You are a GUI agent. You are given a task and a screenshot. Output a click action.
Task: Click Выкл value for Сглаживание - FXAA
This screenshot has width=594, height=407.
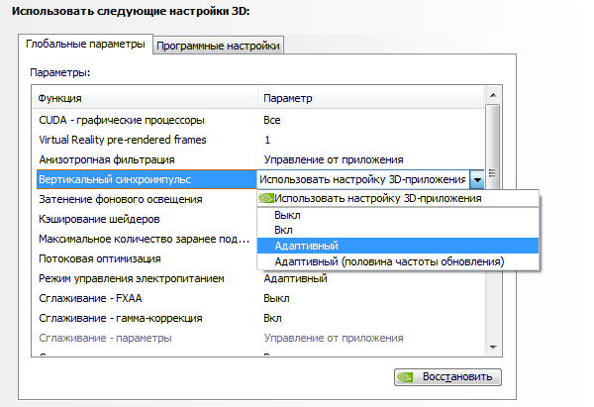276,298
